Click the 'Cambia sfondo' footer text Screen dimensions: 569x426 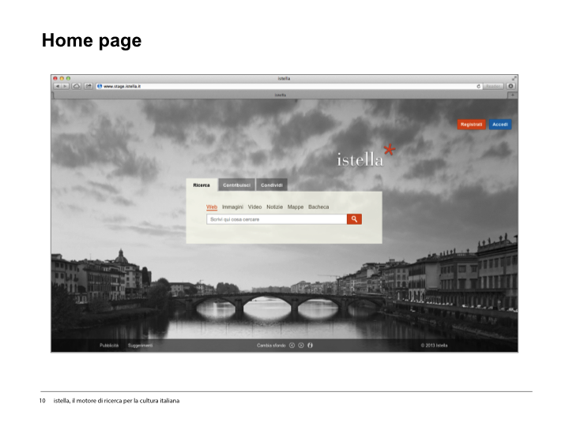point(271,346)
